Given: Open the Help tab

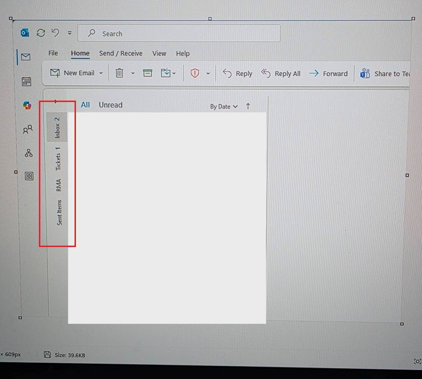Looking at the screenshot, I should 183,54.
